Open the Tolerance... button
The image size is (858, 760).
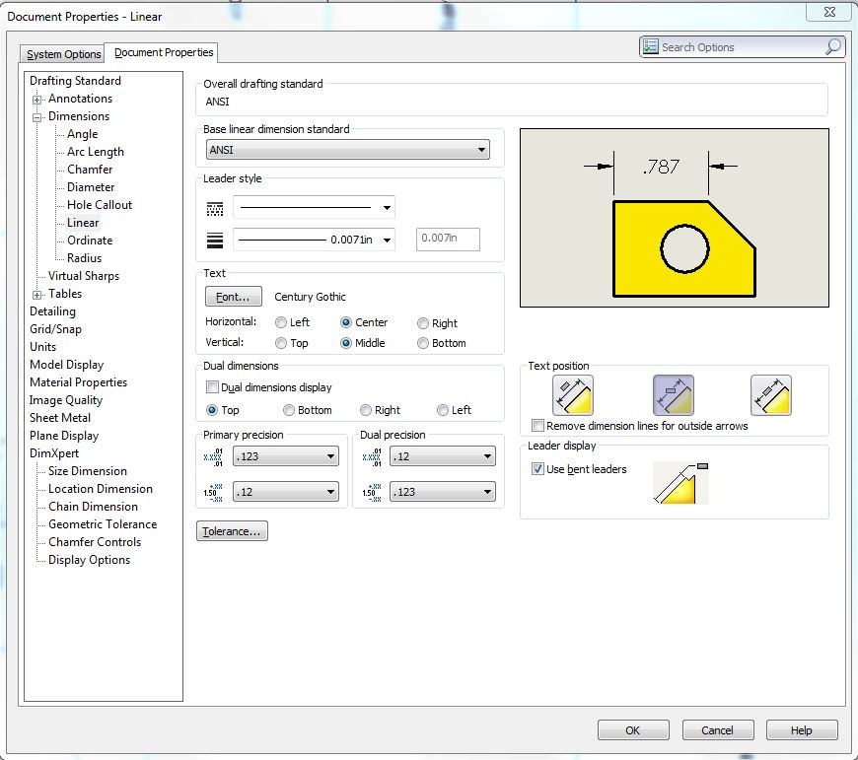(x=232, y=531)
